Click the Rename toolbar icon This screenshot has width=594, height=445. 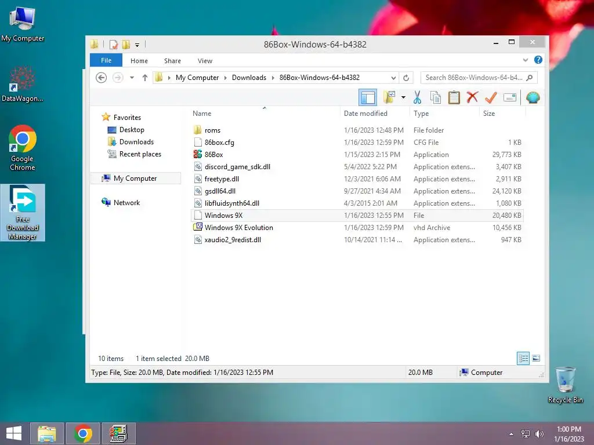pos(509,97)
